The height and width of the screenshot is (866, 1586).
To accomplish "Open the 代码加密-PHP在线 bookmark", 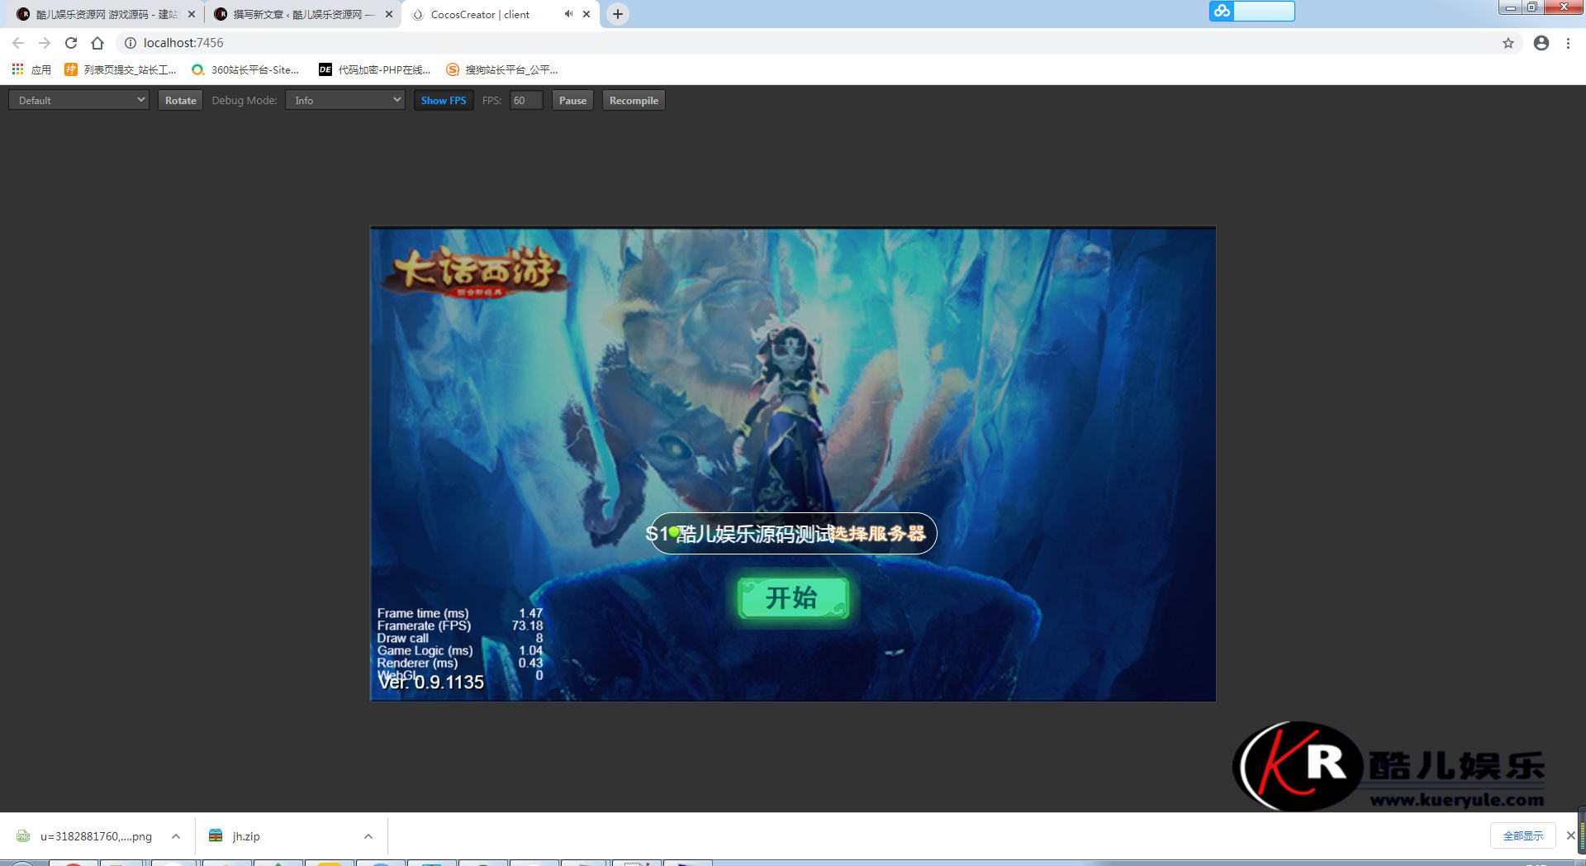I will tap(375, 69).
